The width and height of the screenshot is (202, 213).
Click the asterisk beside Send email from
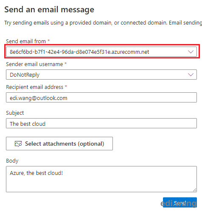(x=48, y=41)
